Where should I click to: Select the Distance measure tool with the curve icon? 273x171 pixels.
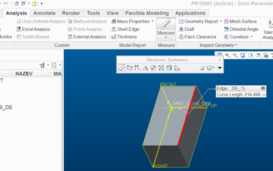click(130, 68)
